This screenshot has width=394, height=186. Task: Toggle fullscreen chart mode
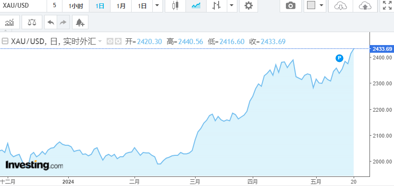387,6
